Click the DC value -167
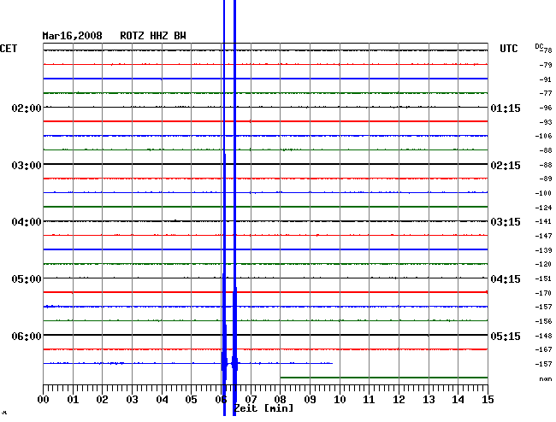 (x=543, y=349)
